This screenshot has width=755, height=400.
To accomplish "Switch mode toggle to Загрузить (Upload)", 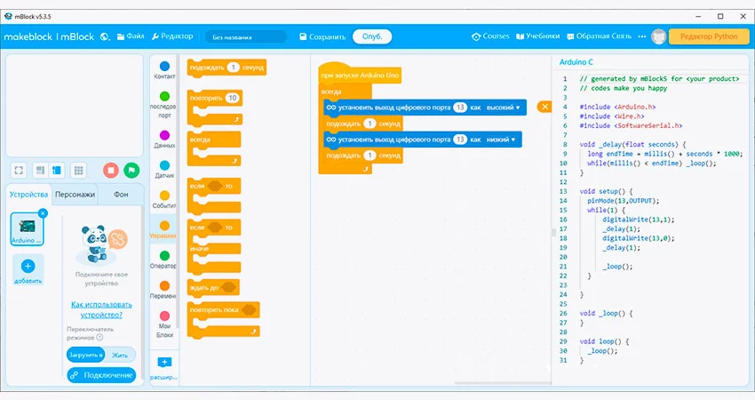I will tap(86, 355).
